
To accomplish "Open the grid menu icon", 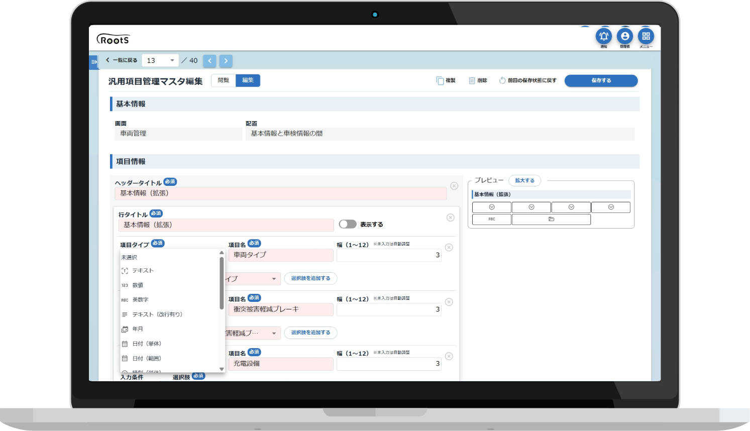I will (x=646, y=36).
